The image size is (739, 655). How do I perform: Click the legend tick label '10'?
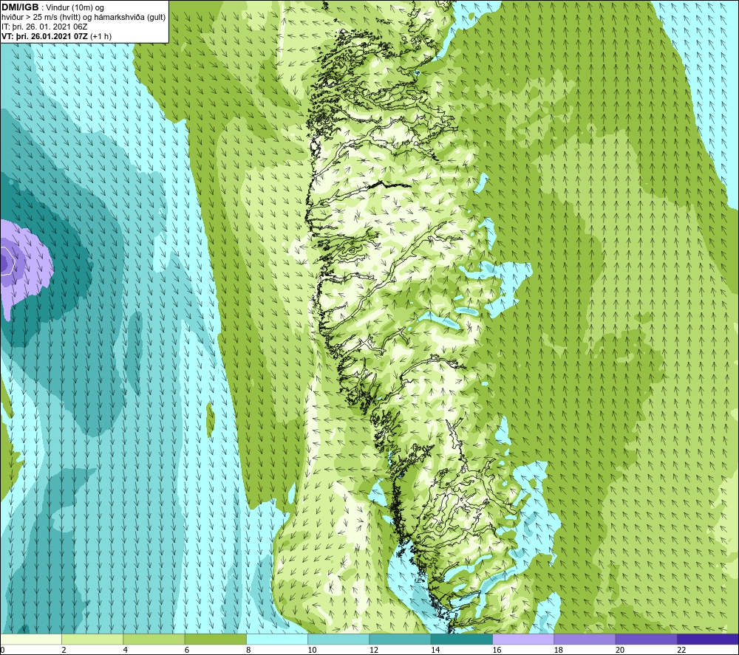pos(312,650)
